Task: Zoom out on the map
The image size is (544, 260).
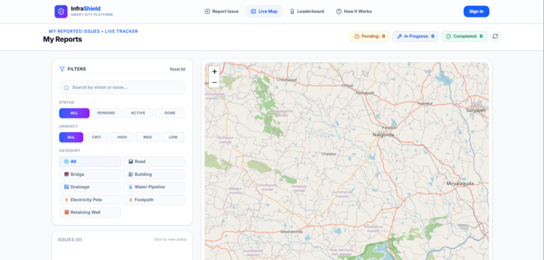Action: (215, 82)
